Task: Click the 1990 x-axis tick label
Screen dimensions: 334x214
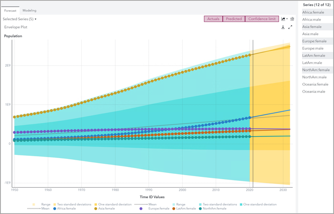Action: click(149, 190)
